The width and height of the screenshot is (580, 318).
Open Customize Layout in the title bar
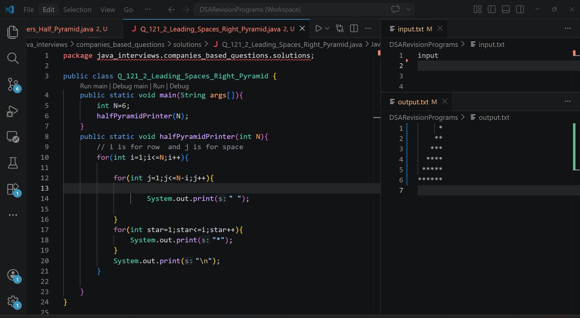(478, 9)
